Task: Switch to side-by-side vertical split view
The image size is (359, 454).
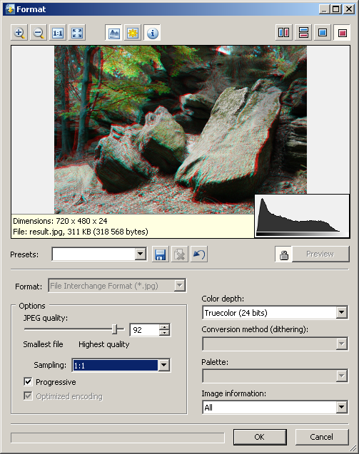Action: pos(283,33)
